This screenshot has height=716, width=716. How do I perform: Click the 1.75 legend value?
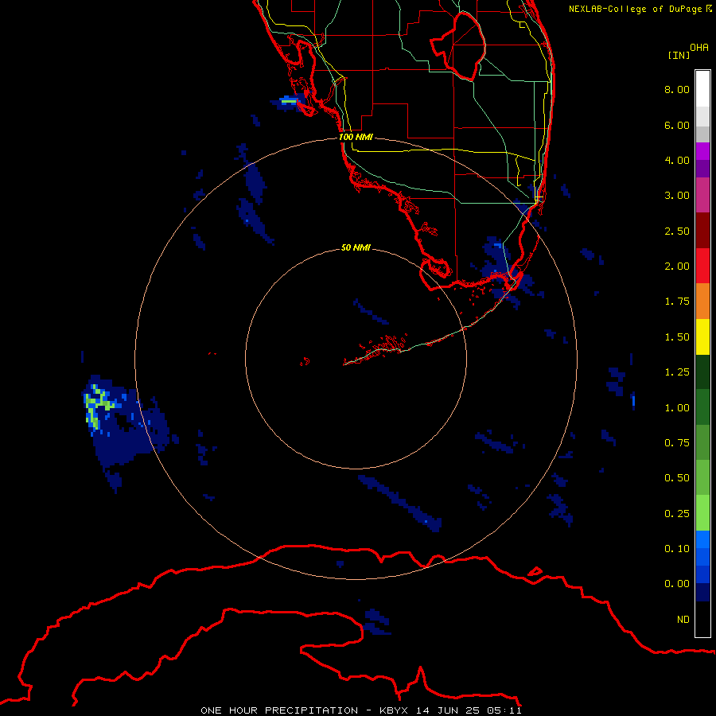tap(677, 302)
